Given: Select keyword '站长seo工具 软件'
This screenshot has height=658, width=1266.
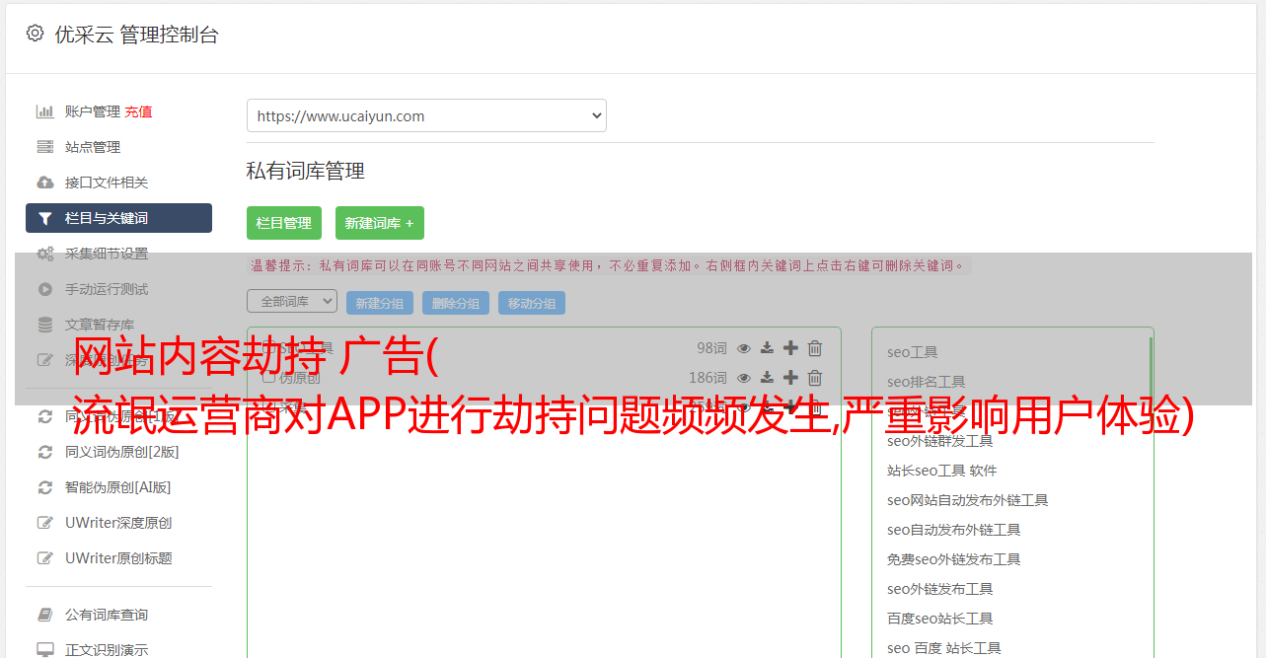Looking at the screenshot, I should (942, 471).
